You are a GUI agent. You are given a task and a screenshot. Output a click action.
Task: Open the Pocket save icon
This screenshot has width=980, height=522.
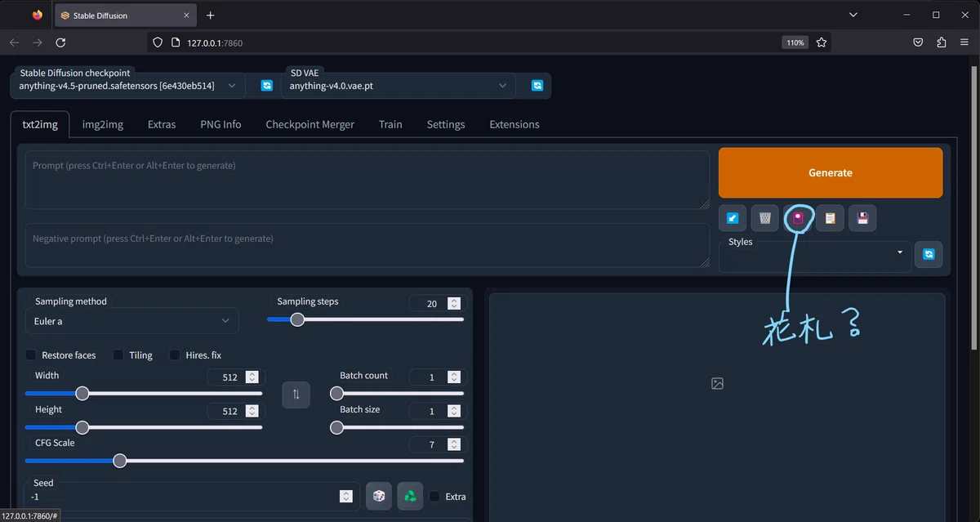918,42
